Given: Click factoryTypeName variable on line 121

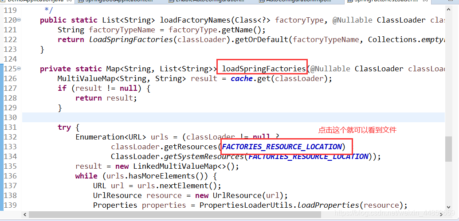Looking at the screenshot, I should point(122,30).
